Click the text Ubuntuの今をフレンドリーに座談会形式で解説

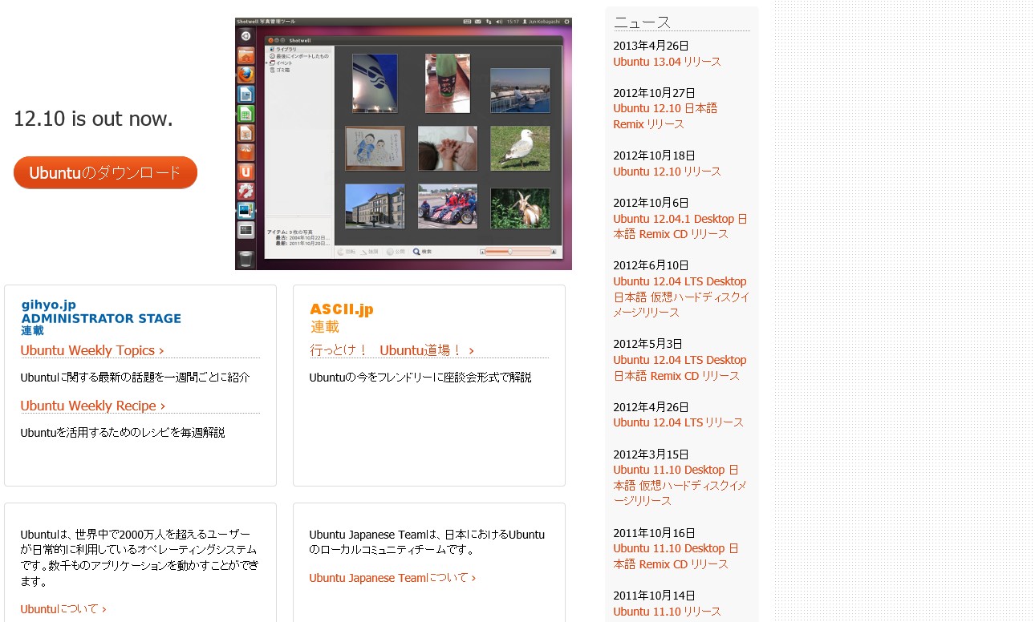(420, 377)
